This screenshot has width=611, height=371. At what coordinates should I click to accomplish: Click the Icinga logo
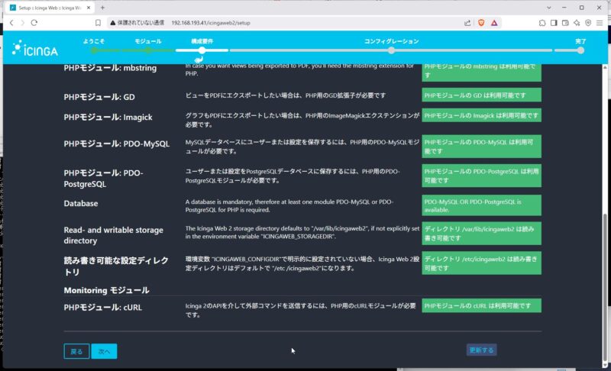[x=34, y=48]
